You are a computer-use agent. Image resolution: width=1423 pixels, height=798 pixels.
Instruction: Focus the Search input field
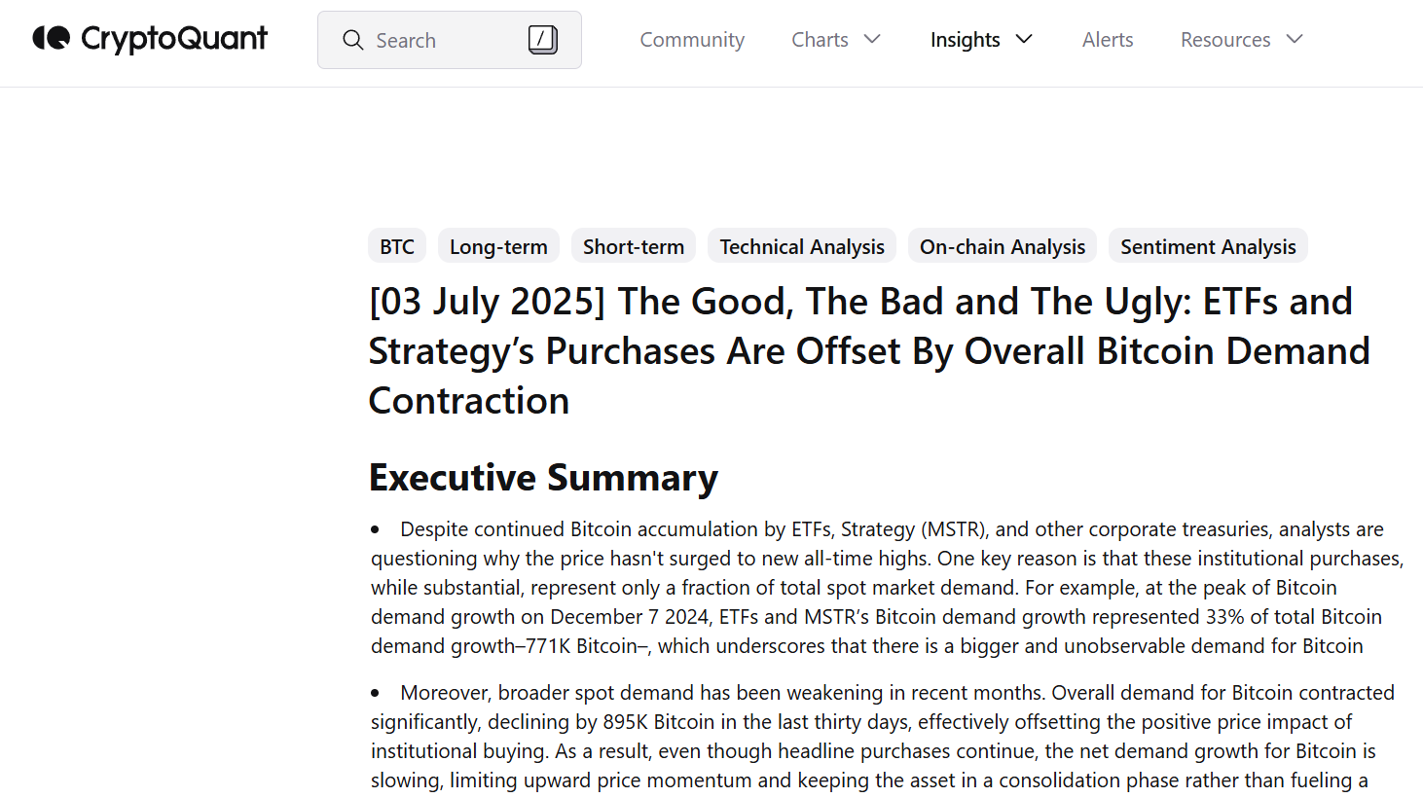[x=450, y=40]
